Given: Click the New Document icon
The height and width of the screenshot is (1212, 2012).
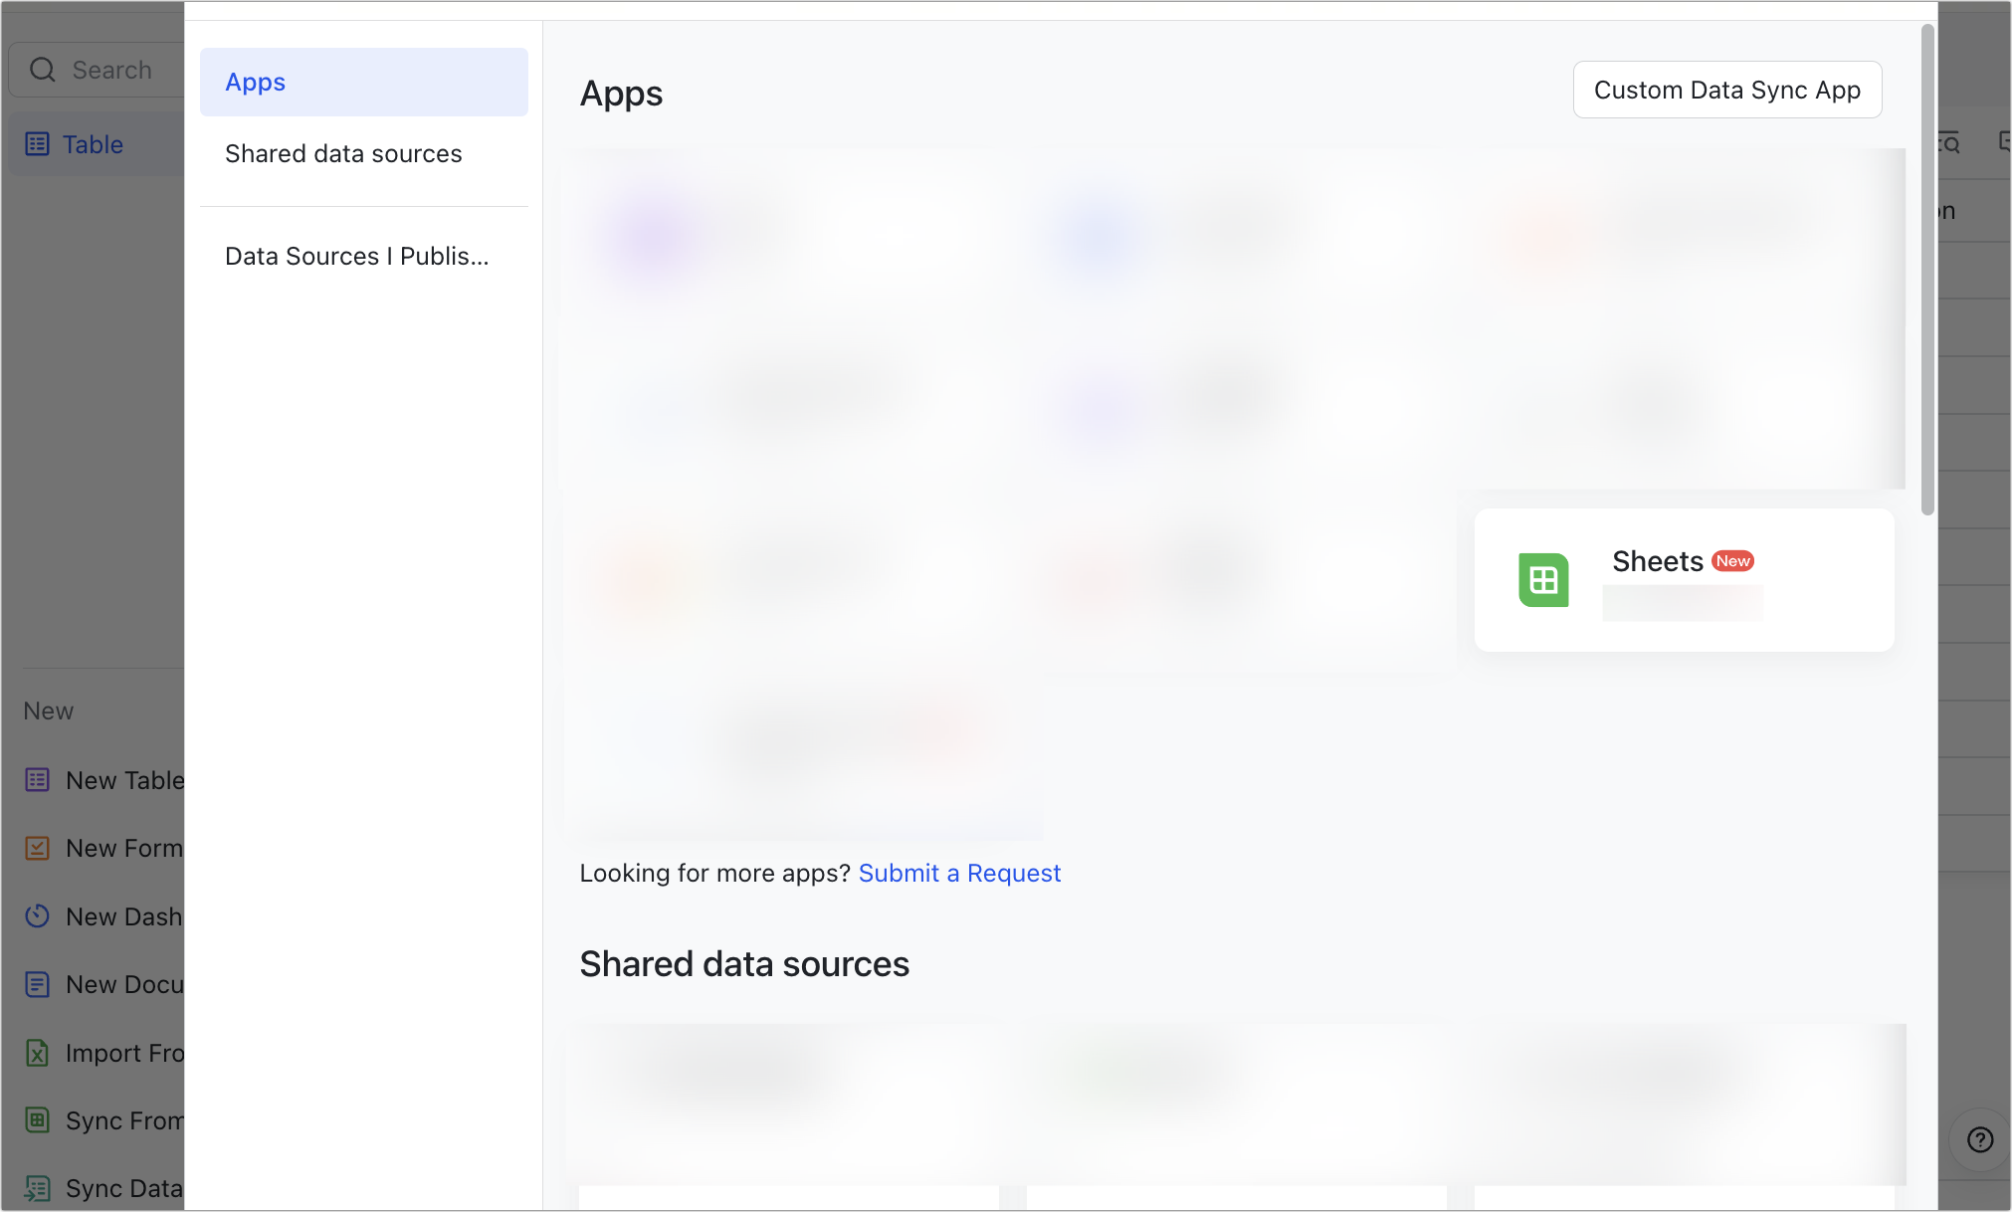Looking at the screenshot, I should (x=37, y=984).
